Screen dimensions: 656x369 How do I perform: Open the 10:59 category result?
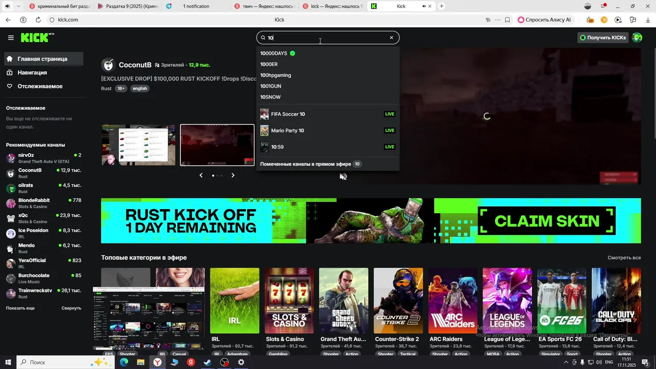pos(327,147)
